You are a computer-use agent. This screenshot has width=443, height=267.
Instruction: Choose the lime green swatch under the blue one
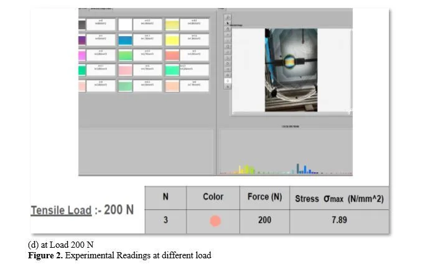[x=125, y=55]
